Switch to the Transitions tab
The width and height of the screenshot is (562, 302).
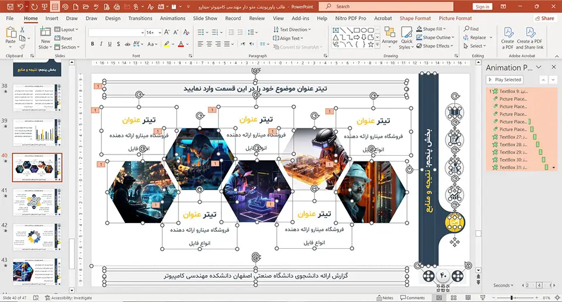pyautogui.click(x=140, y=18)
